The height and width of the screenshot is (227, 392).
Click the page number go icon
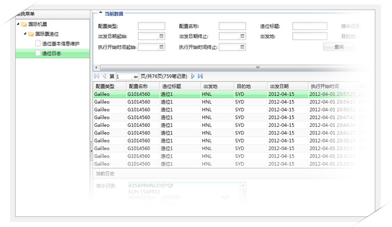pos(136,77)
